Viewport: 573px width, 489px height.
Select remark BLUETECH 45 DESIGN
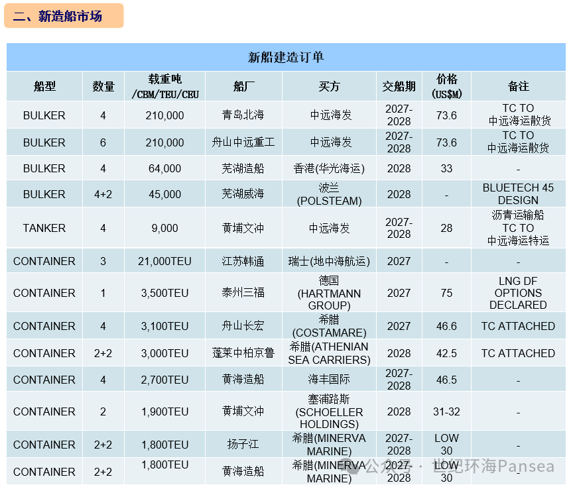tap(518, 194)
